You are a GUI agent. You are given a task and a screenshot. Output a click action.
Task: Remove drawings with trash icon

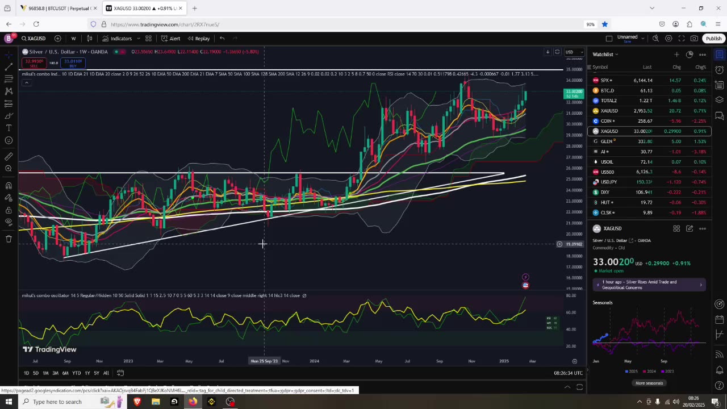pos(9,239)
